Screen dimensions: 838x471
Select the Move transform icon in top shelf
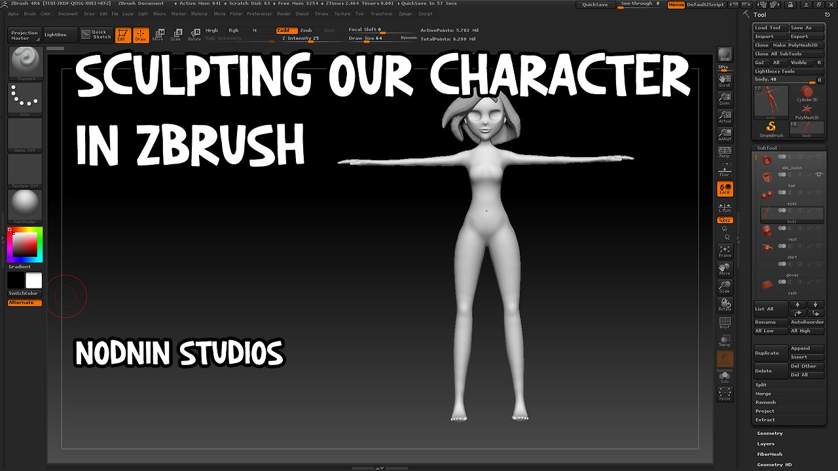click(158, 35)
